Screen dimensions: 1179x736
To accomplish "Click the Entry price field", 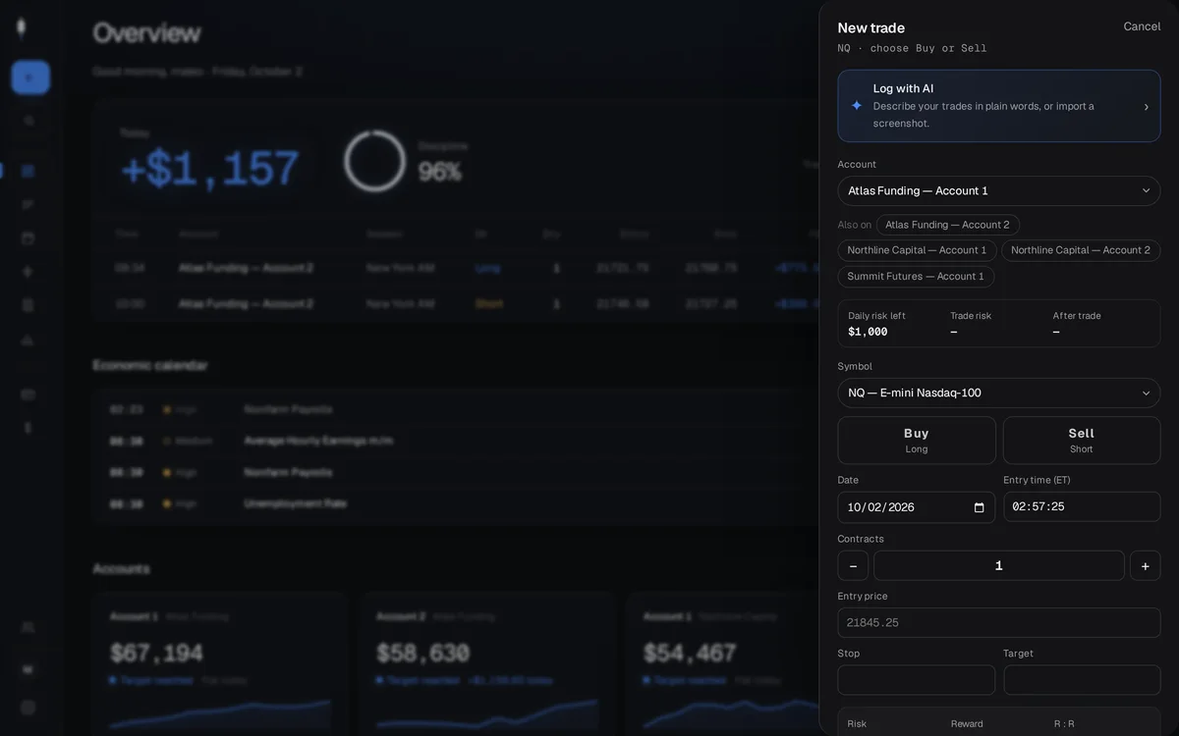I will tap(999, 622).
